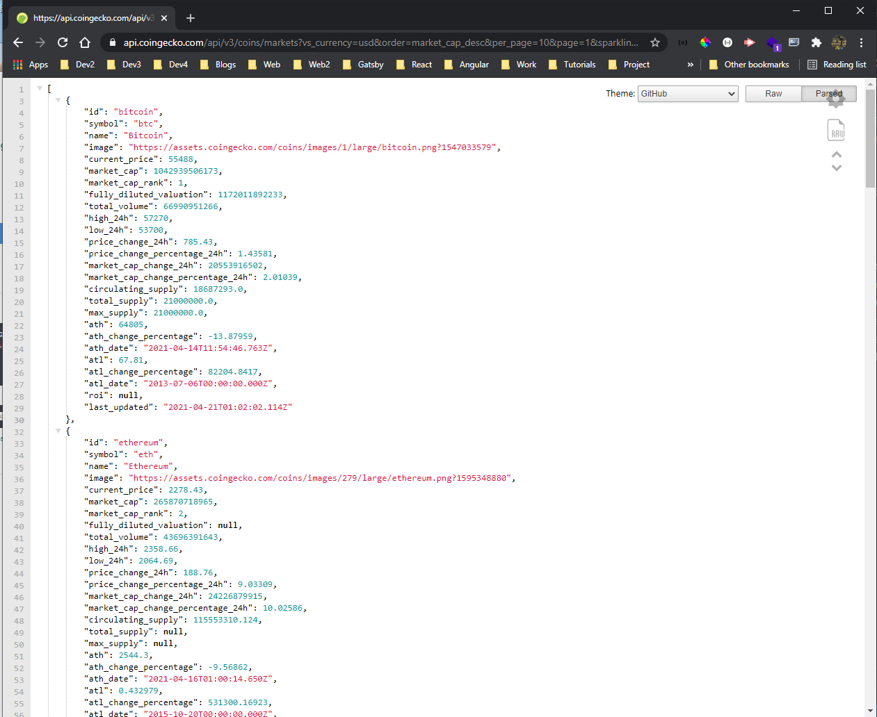Image resolution: width=877 pixels, height=717 pixels.
Task: Open the round white JSON formatter extension
Action: point(727,42)
